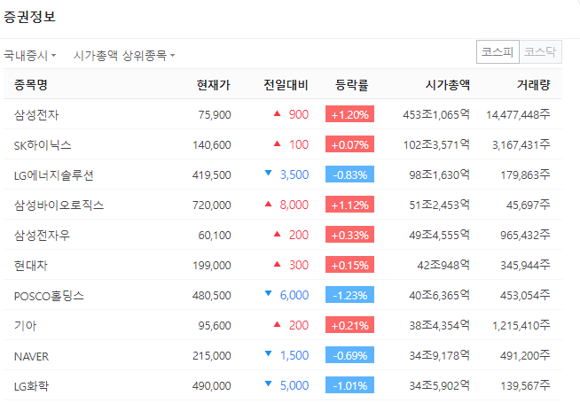Open the LG화학 stock link
Screen dimensions: 580x403
(x=31, y=386)
